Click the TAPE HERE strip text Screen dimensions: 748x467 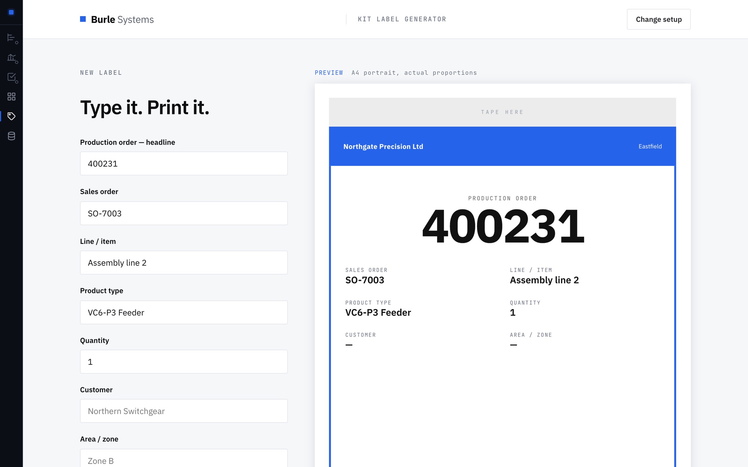(502, 112)
